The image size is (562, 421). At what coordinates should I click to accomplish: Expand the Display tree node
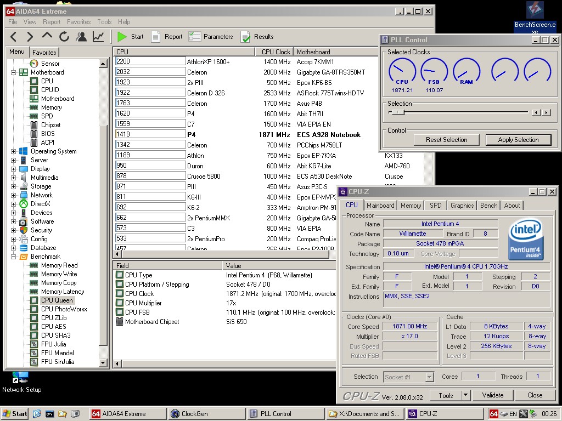[14, 169]
